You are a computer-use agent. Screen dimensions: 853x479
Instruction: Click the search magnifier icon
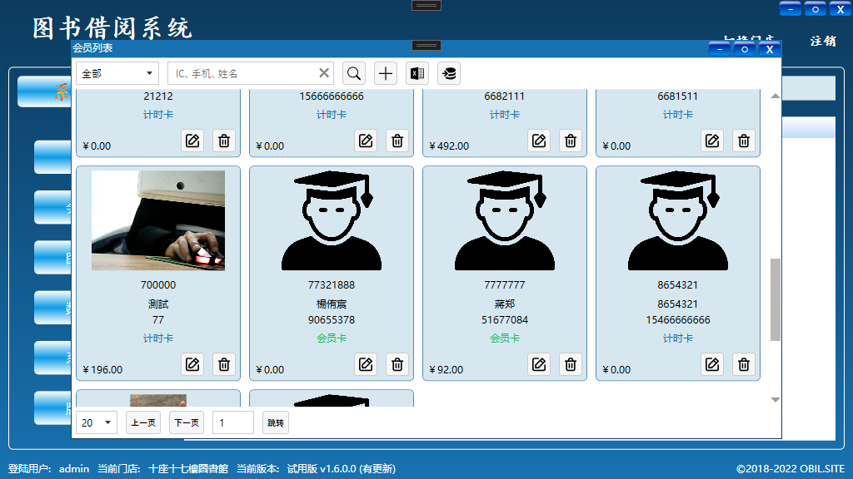pyautogui.click(x=354, y=73)
